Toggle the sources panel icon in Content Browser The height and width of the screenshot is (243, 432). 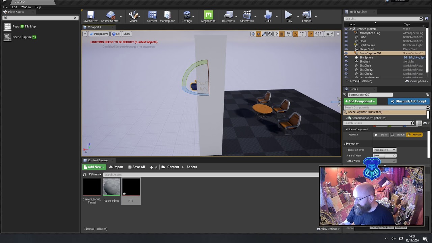pyautogui.click(x=85, y=174)
